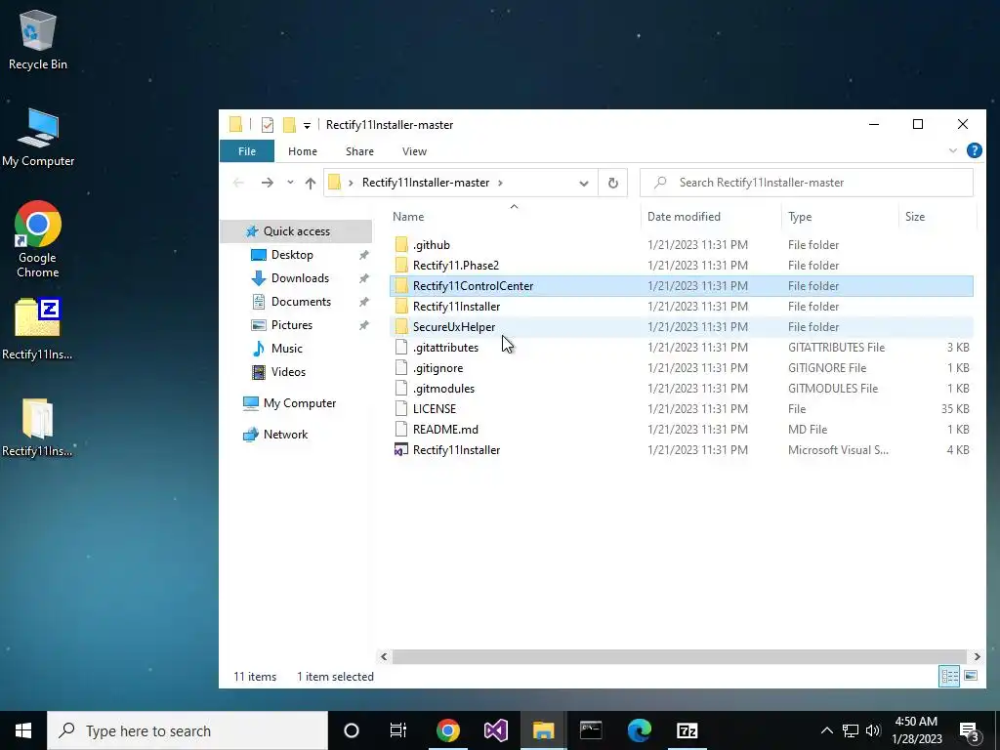Image resolution: width=1000 pixels, height=750 pixels.
Task: Select the .github folder
Action: (681, 245)
